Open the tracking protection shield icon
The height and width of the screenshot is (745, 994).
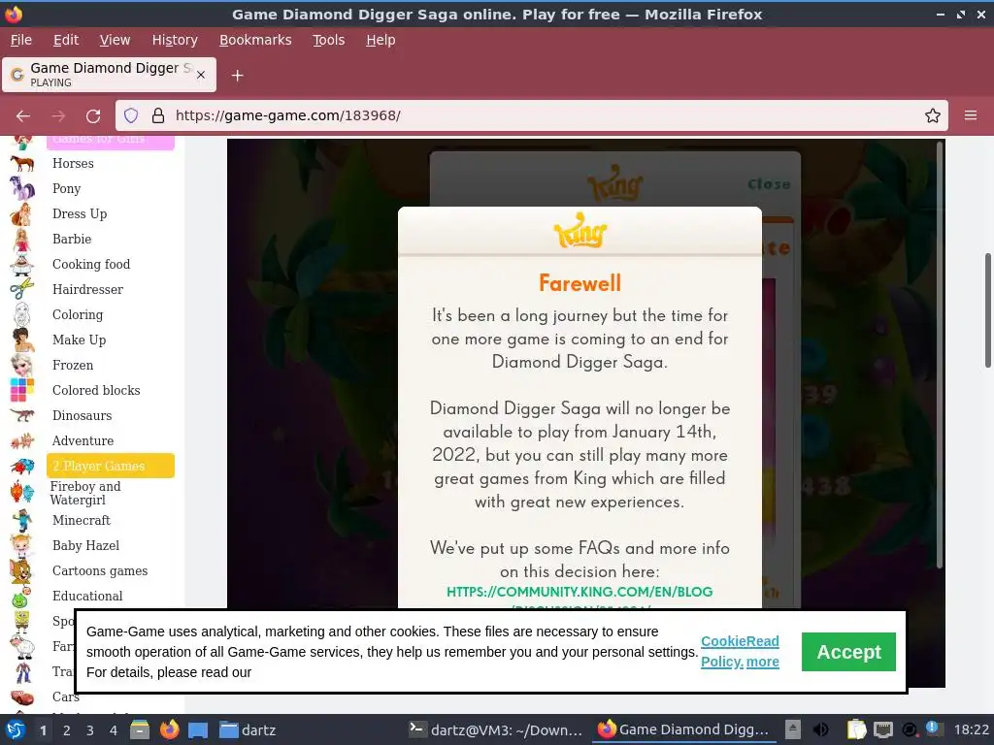131,116
